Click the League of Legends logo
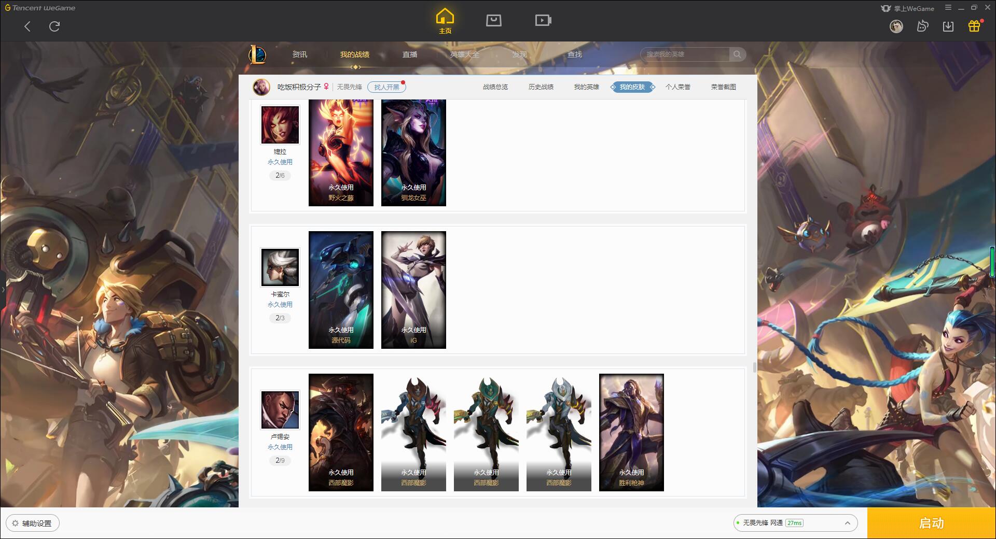 point(257,54)
